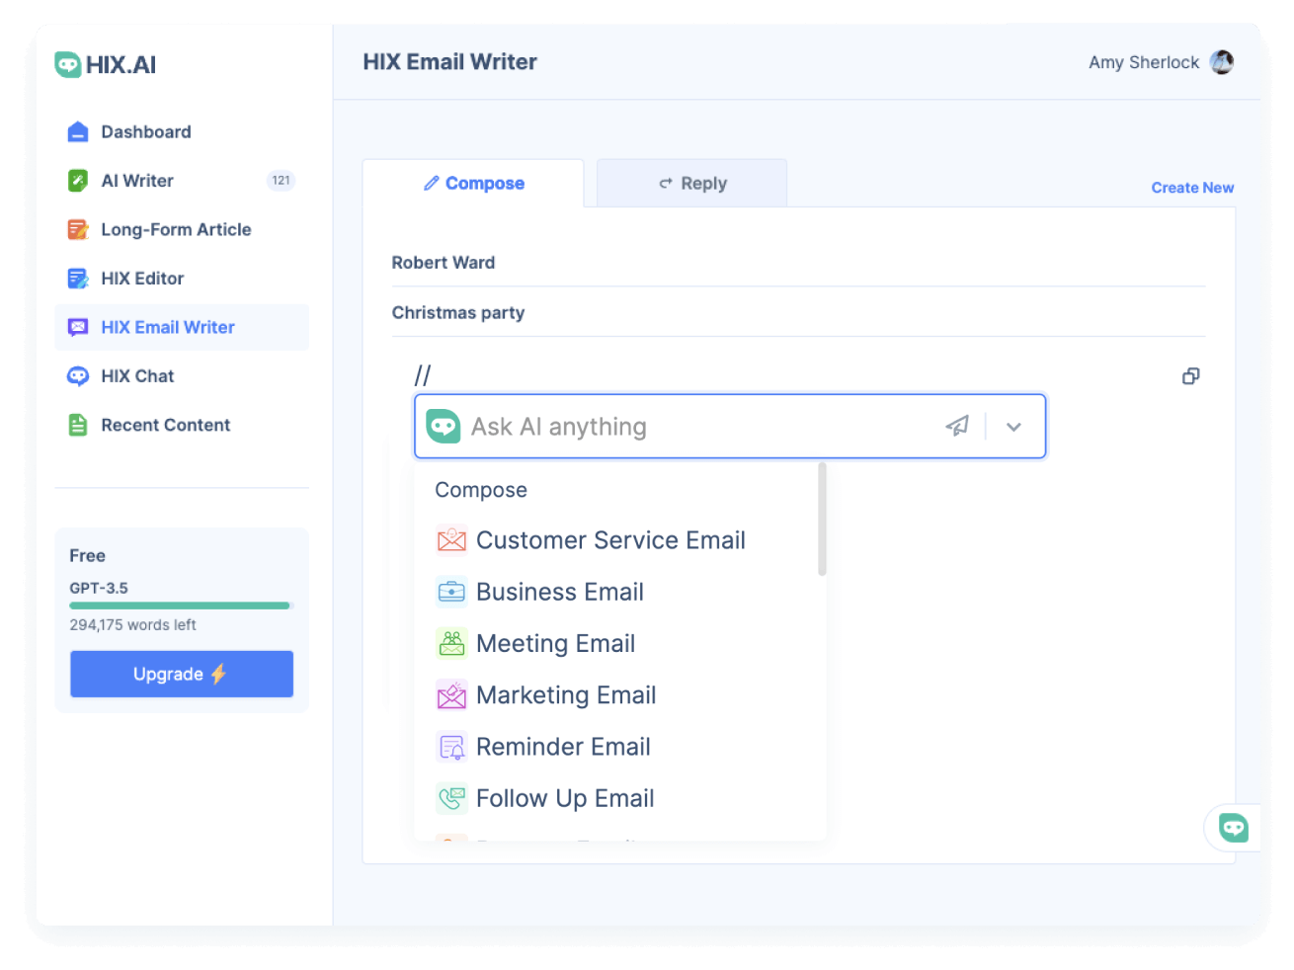Click the HIX Email Writer page title
Screen dimensions: 1294x970
pos(449,62)
